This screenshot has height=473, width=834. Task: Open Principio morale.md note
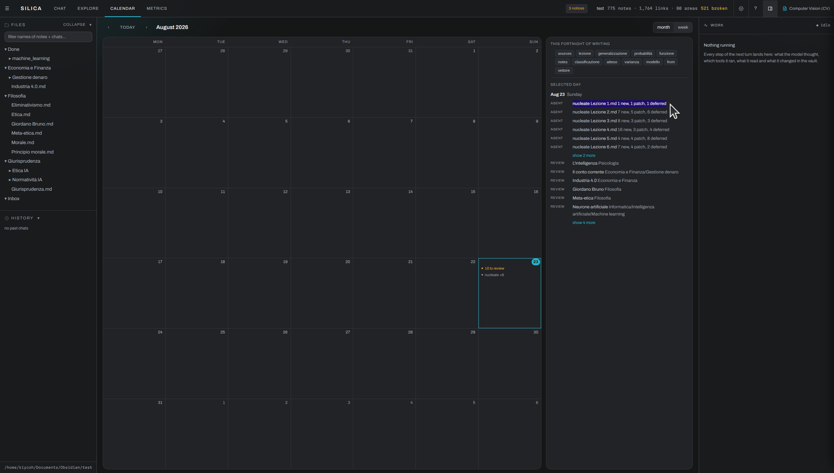32,152
